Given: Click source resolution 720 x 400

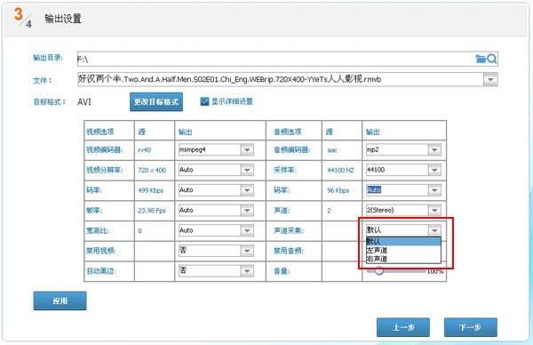Looking at the screenshot, I should pyautogui.click(x=152, y=170).
